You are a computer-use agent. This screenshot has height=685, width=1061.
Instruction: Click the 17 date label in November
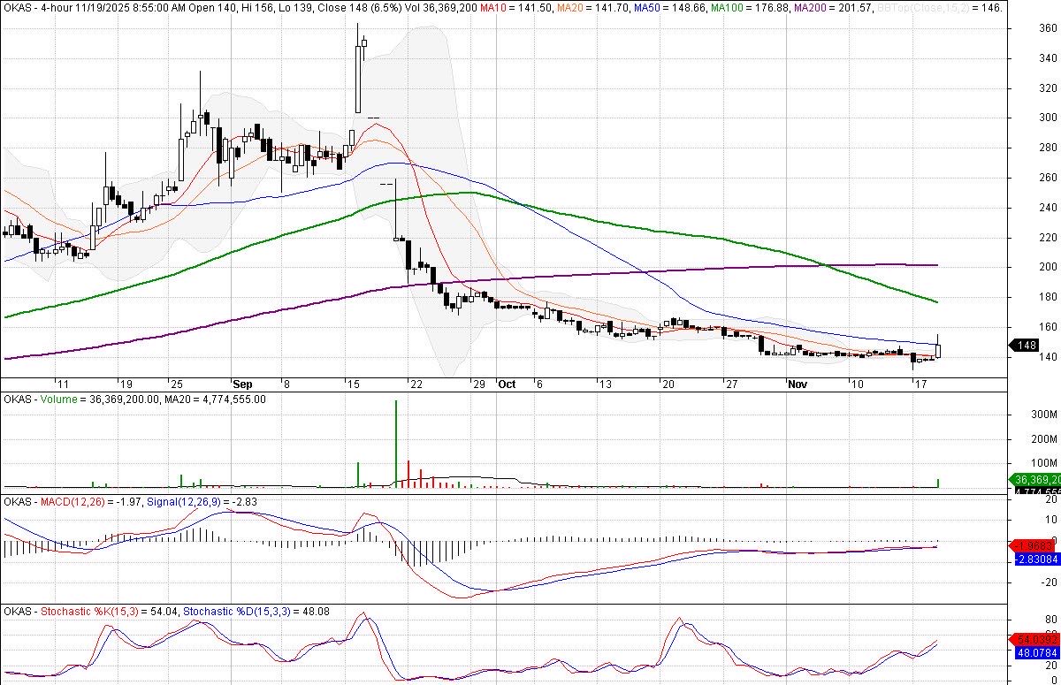click(920, 384)
